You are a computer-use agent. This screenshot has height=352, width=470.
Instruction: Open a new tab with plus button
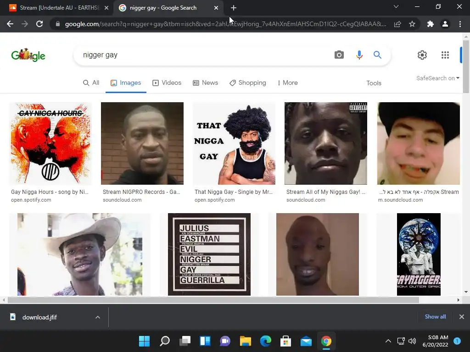coord(234,8)
